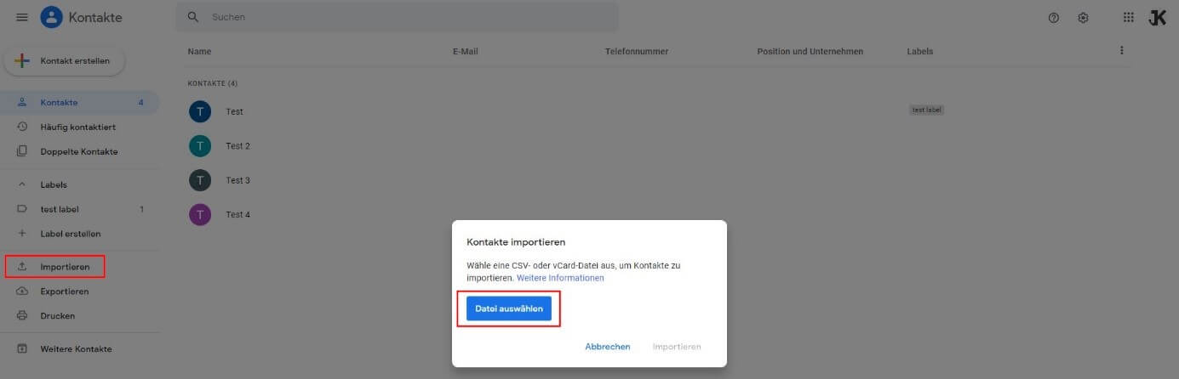Click the Datei auswählen button
Image resolution: width=1179 pixels, height=379 pixels.
(509, 308)
